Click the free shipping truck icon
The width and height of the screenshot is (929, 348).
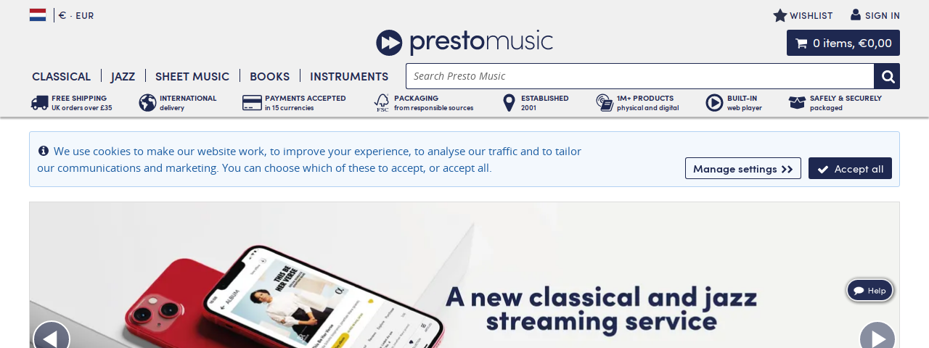(x=40, y=103)
